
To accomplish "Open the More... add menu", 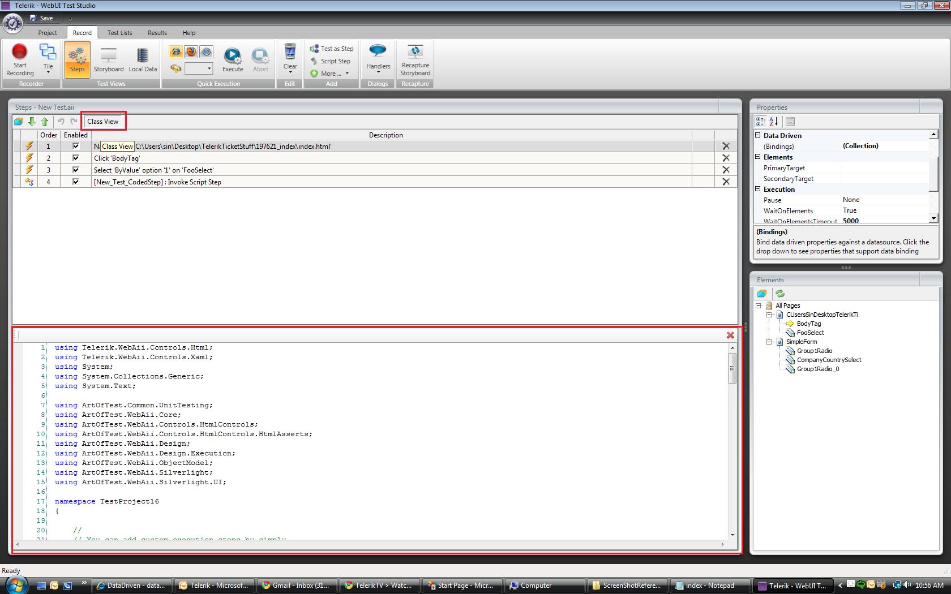I will click(329, 74).
